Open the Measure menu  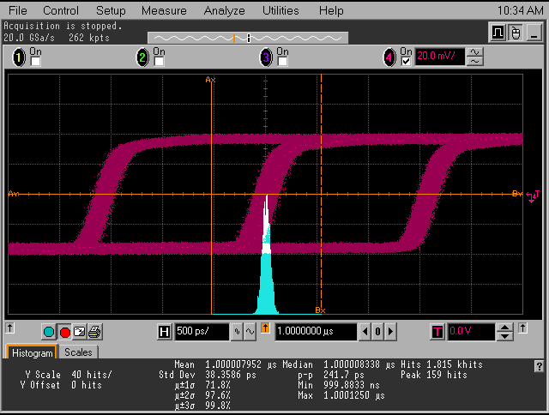click(164, 10)
